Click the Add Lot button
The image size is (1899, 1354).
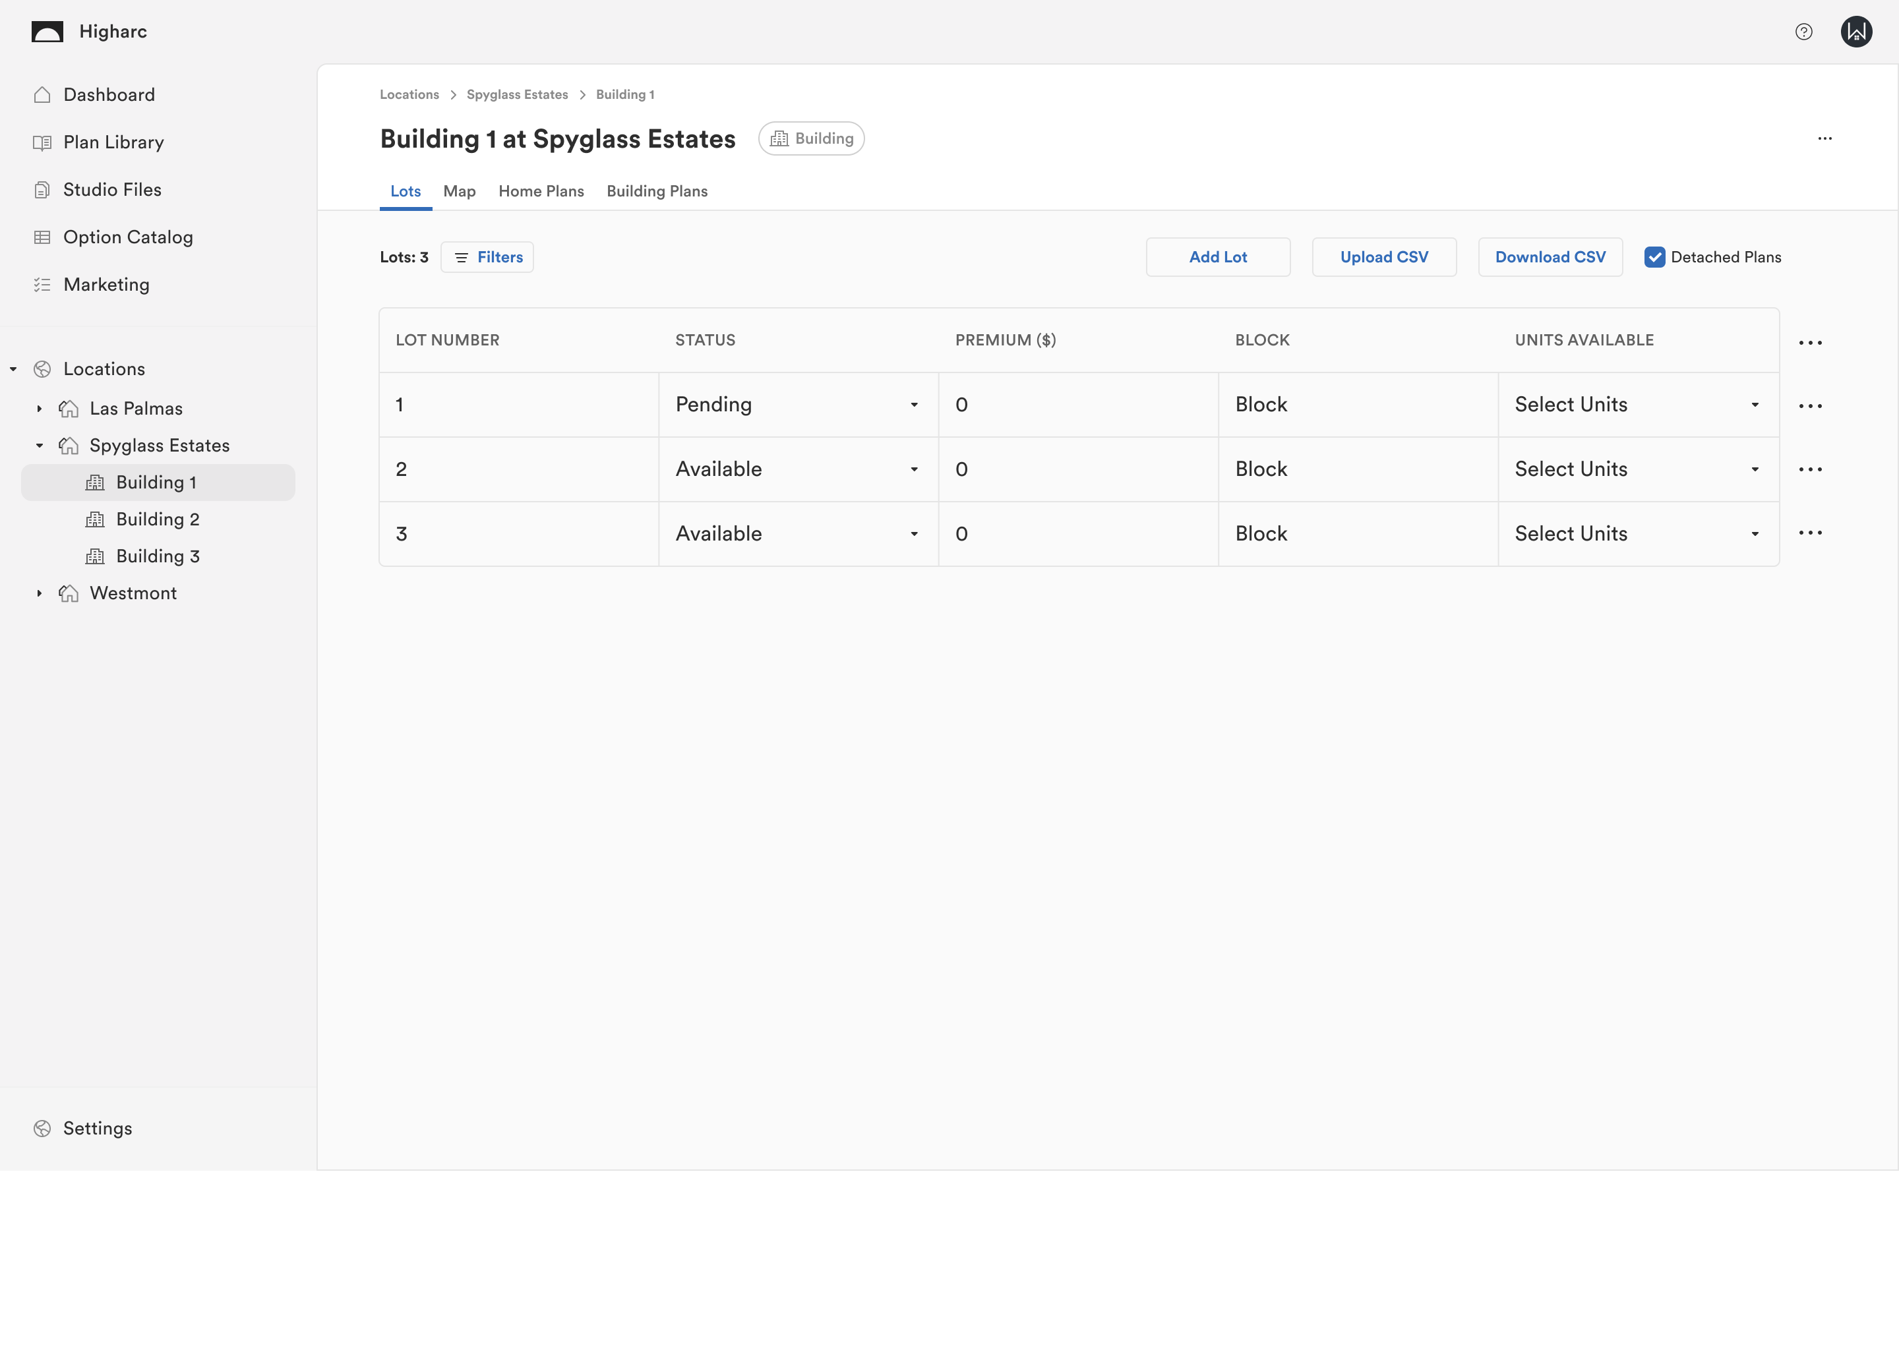coord(1217,257)
